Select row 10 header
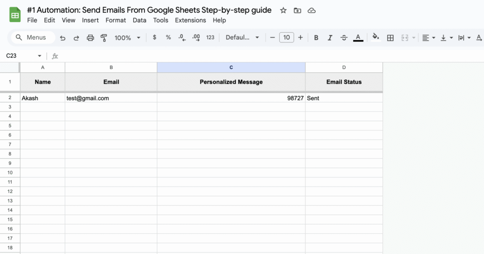The height and width of the screenshot is (254, 484). tap(10, 173)
